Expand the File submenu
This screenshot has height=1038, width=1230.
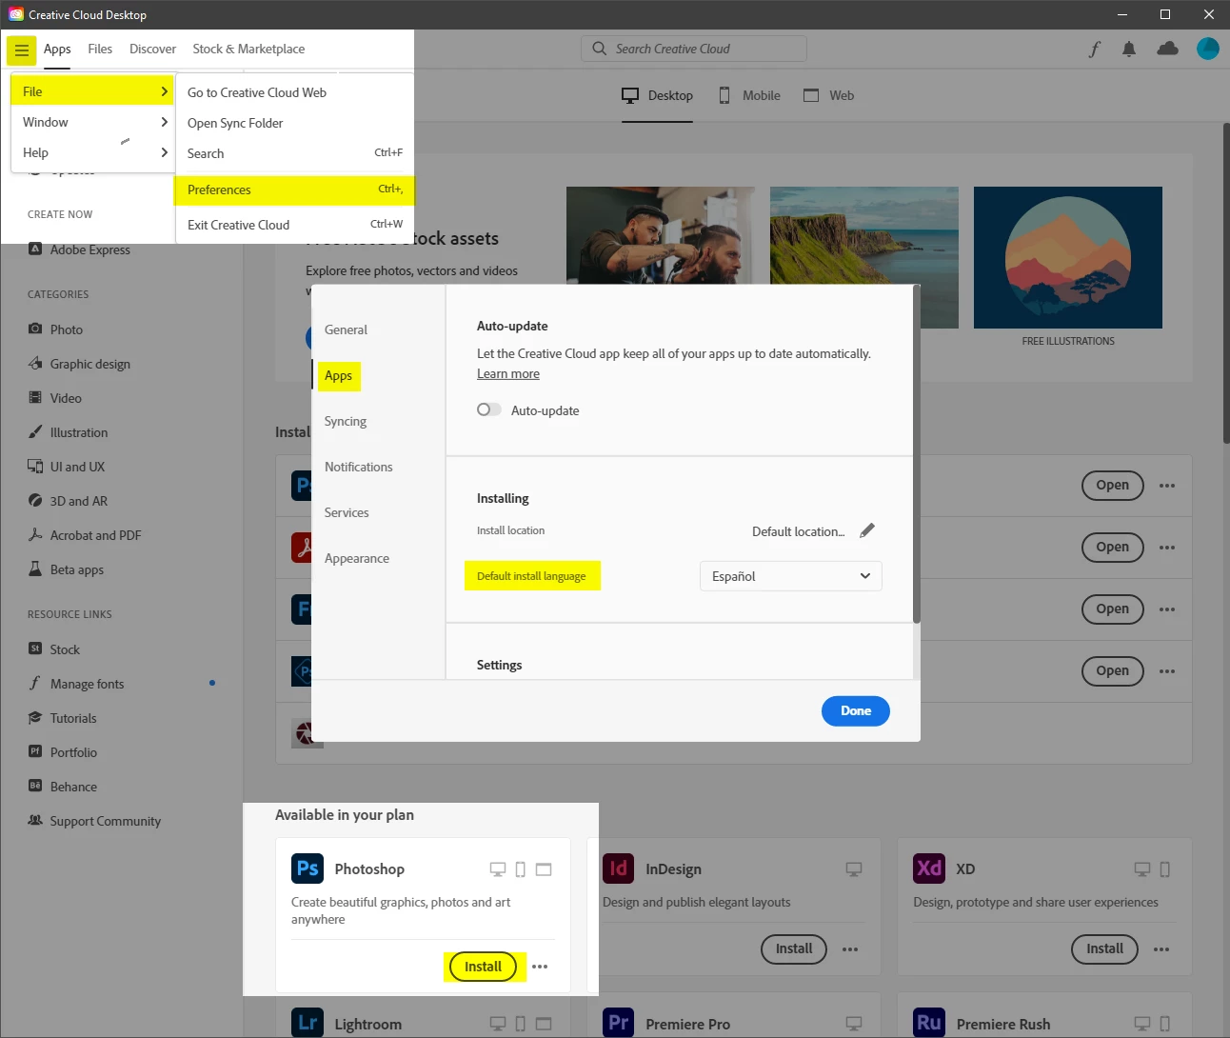(92, 91)
